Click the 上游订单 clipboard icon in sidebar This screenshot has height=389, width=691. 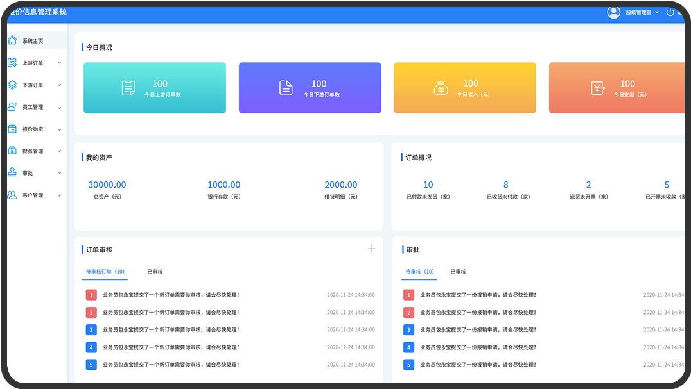[12, 63]
